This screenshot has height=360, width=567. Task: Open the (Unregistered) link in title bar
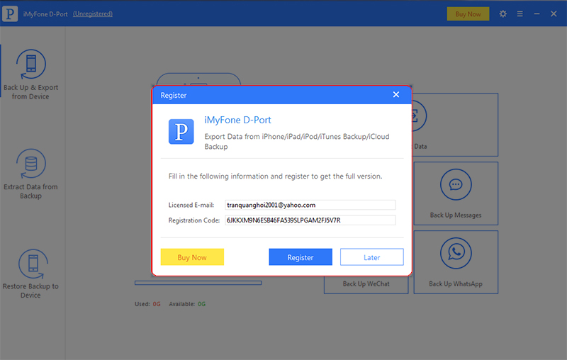tap(93, 13)
